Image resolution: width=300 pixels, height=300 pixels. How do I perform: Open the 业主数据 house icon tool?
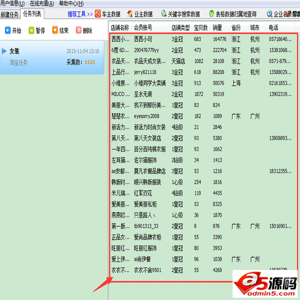coord(130,13)
